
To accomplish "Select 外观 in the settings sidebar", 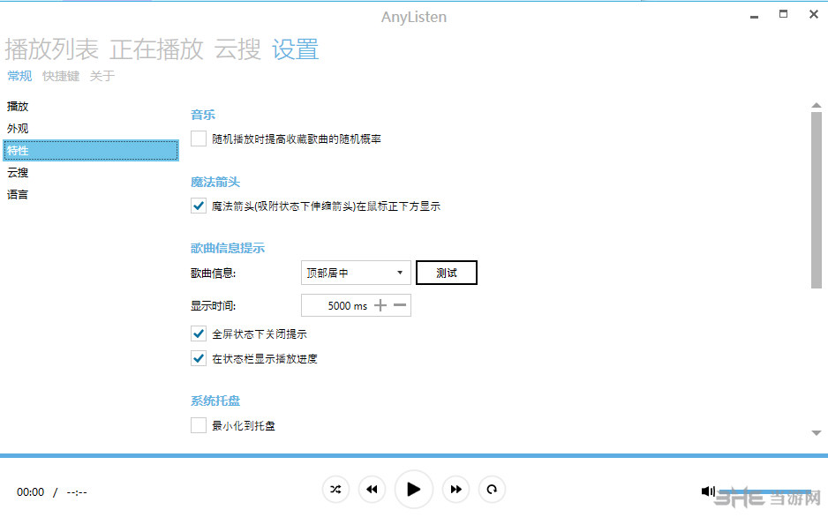I will (91, 128).
